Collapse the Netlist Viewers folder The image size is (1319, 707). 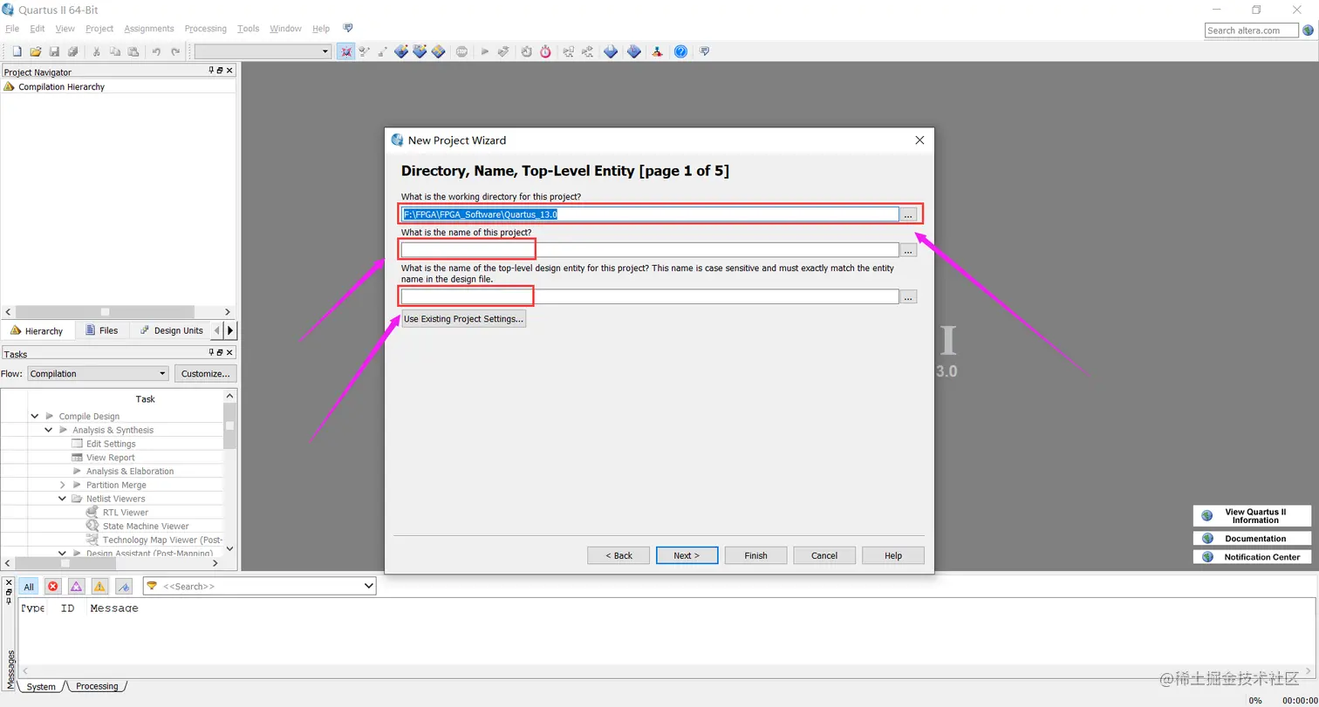63,499
